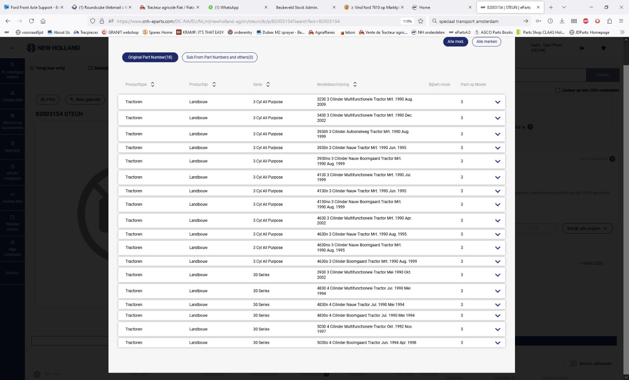Expand the 5030o Boomgaard Tractor row
The image size is (629, 380).
click(x=497, y=343)
